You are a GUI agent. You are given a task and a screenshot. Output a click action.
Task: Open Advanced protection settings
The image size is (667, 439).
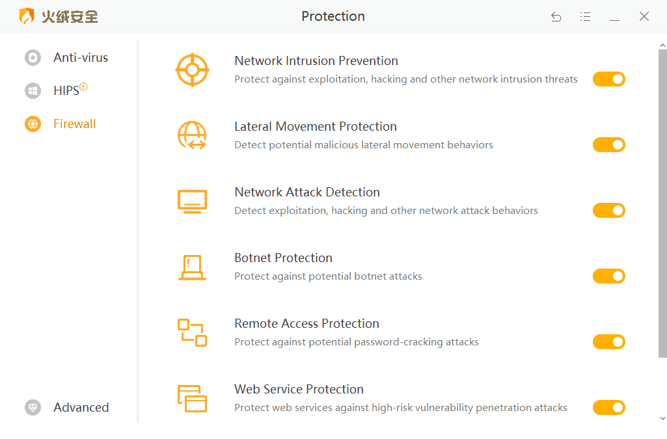point(81,408)
